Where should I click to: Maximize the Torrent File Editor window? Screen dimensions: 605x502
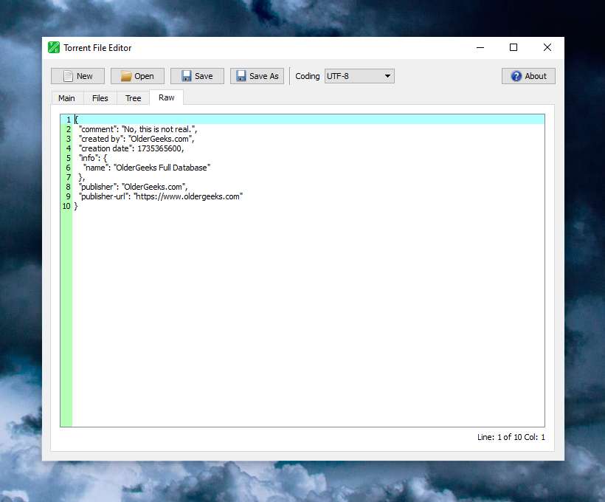(514, 47)
